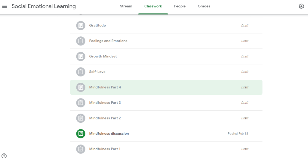Click the Growth Mindset assignment icon

pyautogui.click(x=80, y=56)
